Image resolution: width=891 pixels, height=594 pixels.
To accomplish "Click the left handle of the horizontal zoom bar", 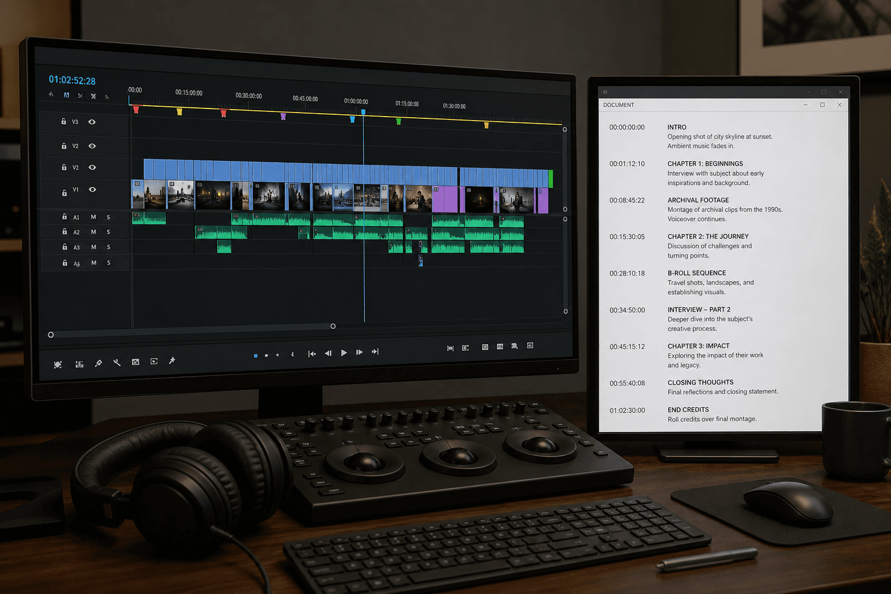I will [x=51, y=335].
